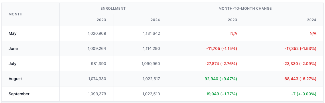Click the June row label
Image resolution: width=325 pixels, height=103 pixels.
[x=13, y=49]
